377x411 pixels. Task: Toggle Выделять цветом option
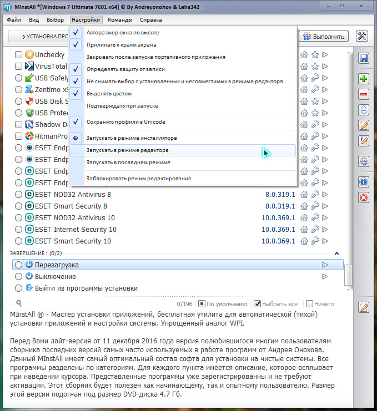tap(183, 94)
